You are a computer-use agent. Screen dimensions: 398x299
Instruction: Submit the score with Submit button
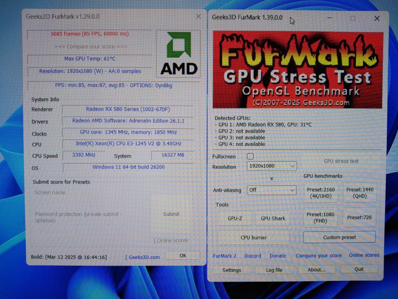tap(171, 214)
